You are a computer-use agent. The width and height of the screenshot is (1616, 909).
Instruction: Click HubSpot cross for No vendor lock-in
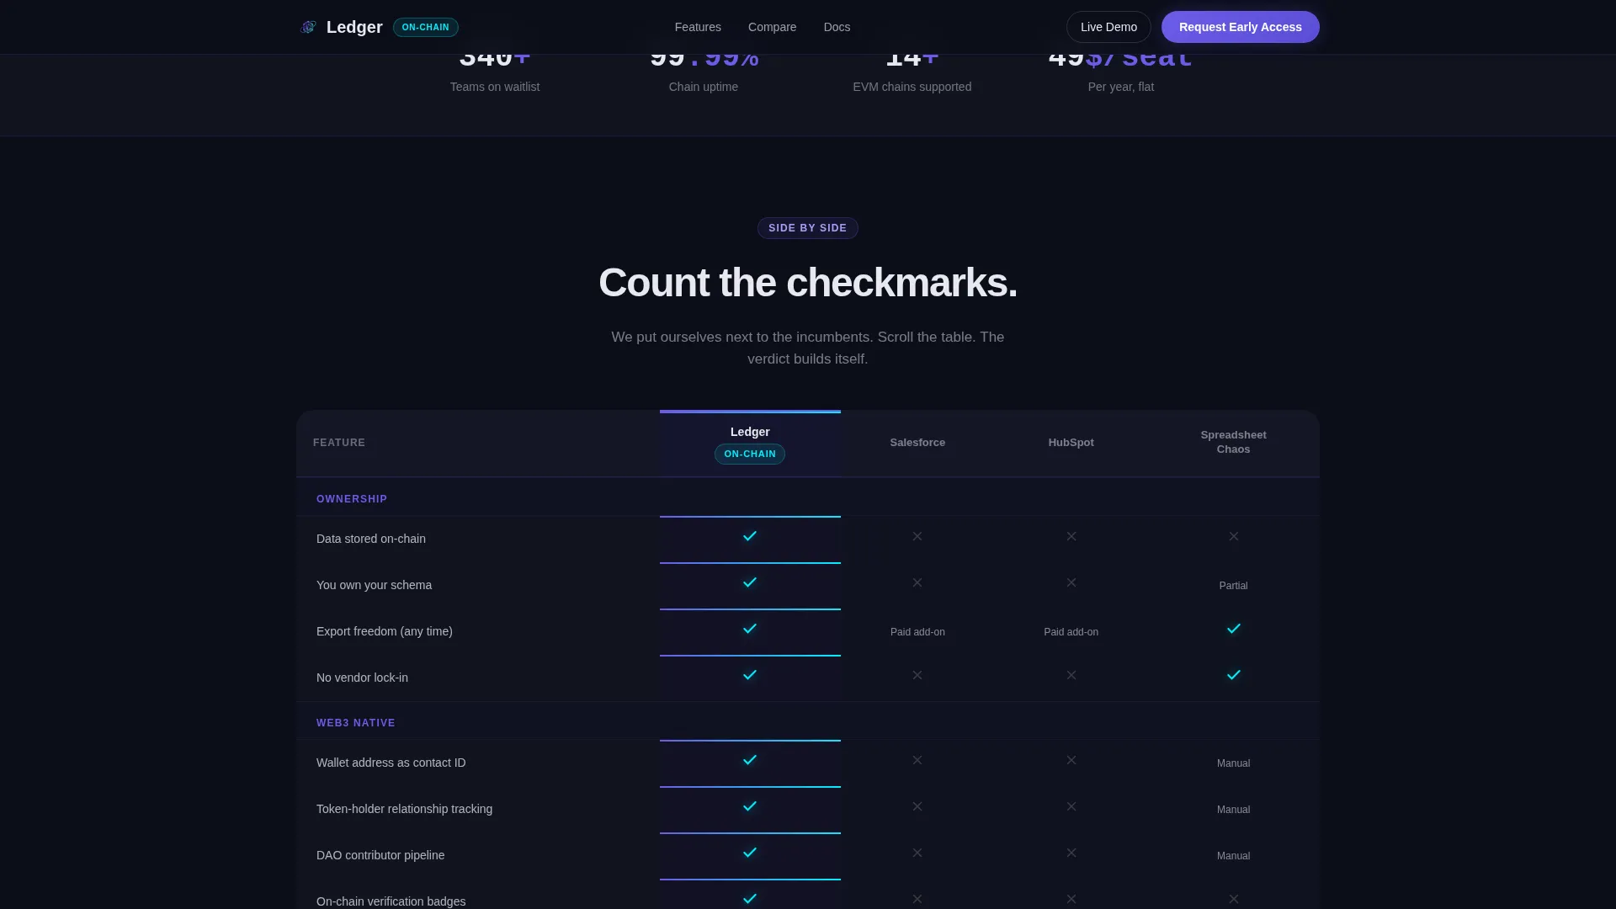[1071, 675]
